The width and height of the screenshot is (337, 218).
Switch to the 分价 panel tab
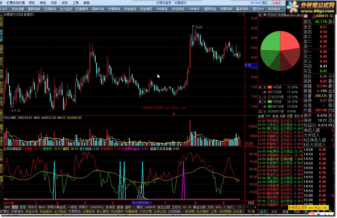click(274, 211)
